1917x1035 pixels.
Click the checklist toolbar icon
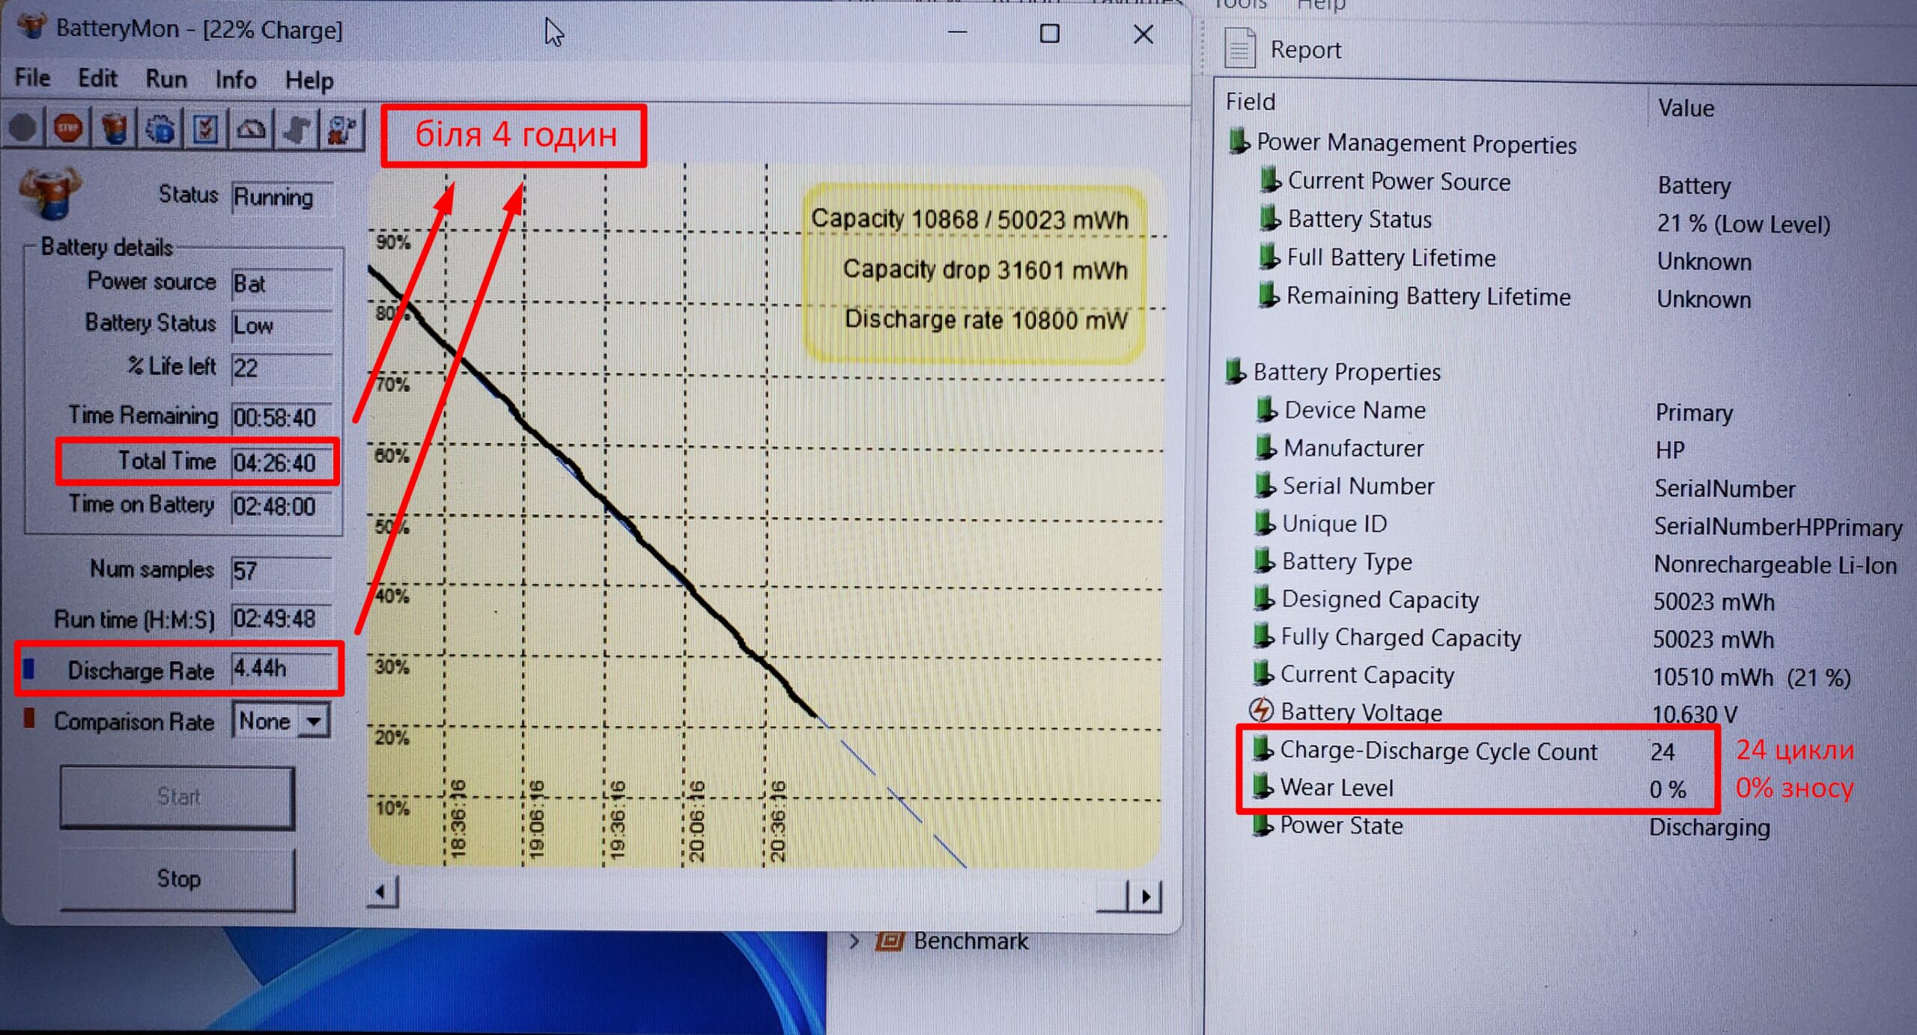tap(206, 129)
